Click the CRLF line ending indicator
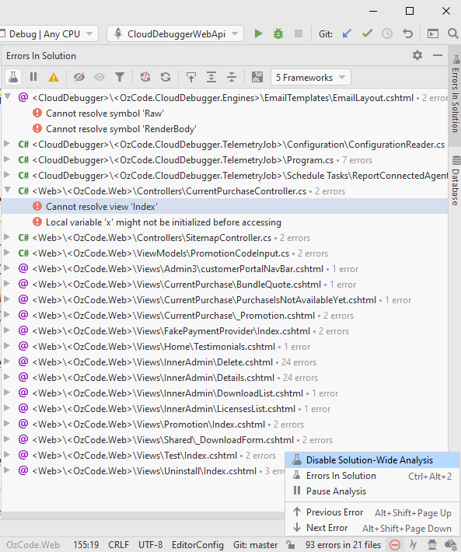This screenshot has height=552, width=461. [x=118, y=545]
